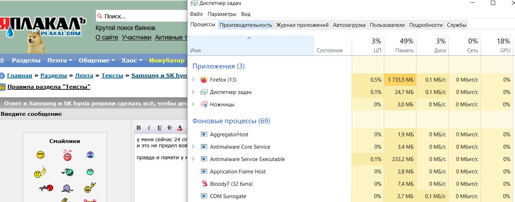This screenshot has width=515, height=202.
Task: Switch to Службы tab
Action: click(457, 25)
